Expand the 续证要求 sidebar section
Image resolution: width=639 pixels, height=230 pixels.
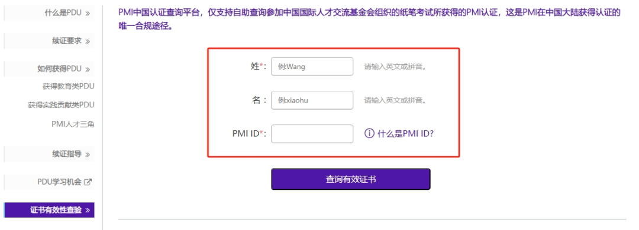[49, 41]
